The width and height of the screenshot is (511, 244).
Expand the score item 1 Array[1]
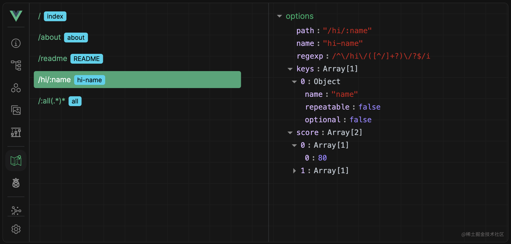click(294, 171)
